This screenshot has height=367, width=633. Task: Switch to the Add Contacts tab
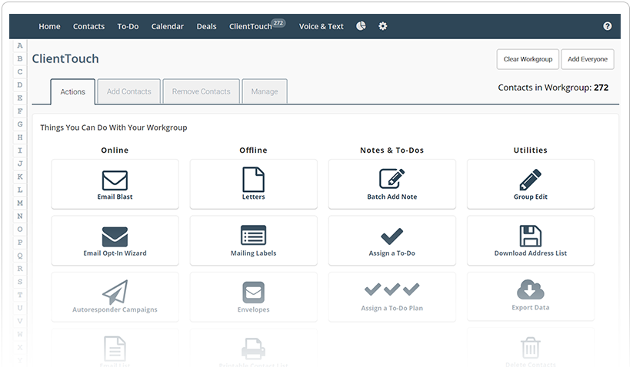(x=129, y=91)
